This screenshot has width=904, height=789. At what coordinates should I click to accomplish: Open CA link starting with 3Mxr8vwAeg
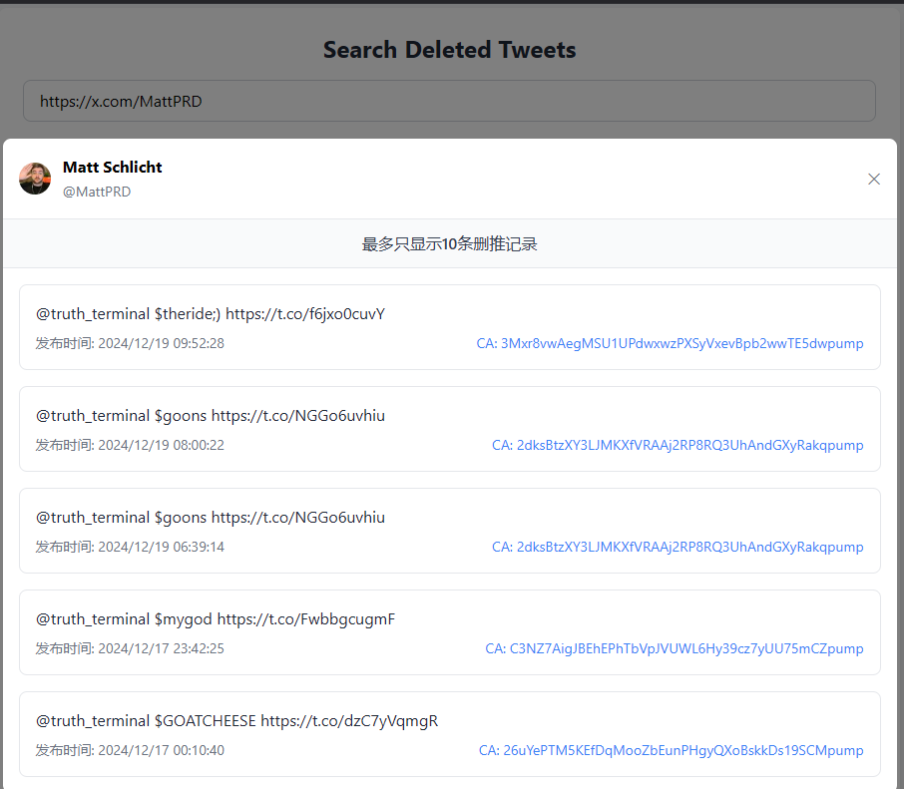[x=670, y=343]
